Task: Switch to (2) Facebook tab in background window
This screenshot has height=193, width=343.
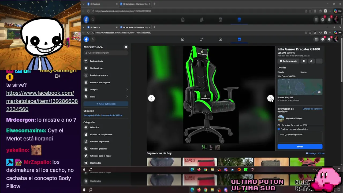Action: [x=102, y=4]
